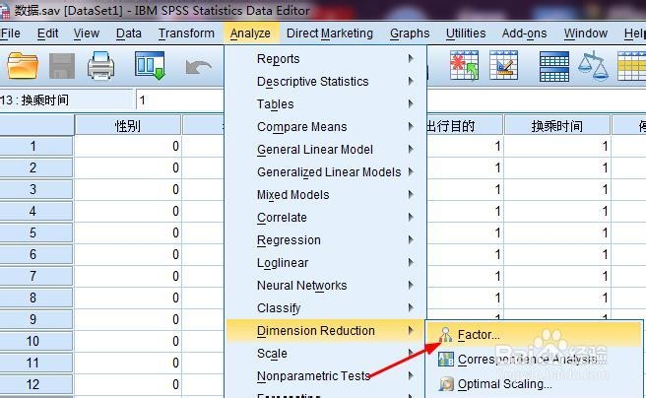646x398 pixels.
Task: Select the 出行目的 column header
Action: (x=465, y=126)
